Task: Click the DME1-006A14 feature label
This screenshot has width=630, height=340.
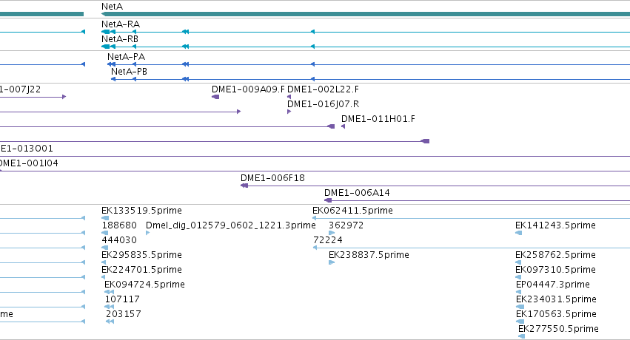Action: pyautogui.click(x=357, y=192)
